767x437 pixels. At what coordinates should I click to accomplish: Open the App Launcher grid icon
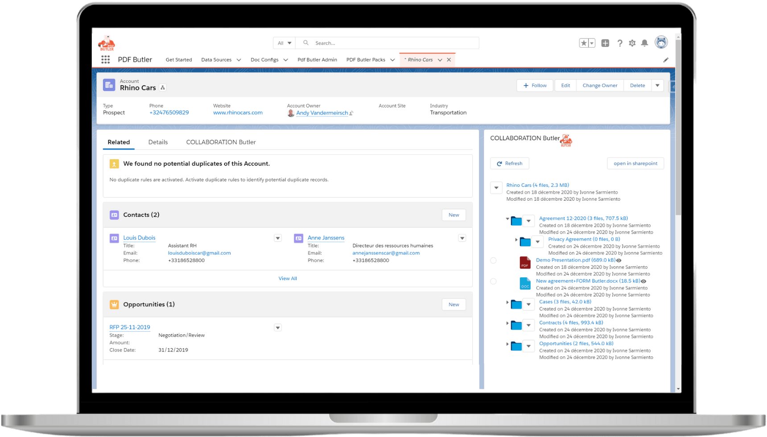coord(105,59)
